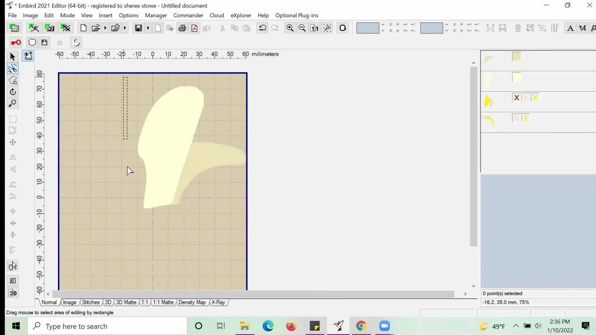Click the Undo arrow icon
This screenshot has width=596, height=335.
coord(262,28)
